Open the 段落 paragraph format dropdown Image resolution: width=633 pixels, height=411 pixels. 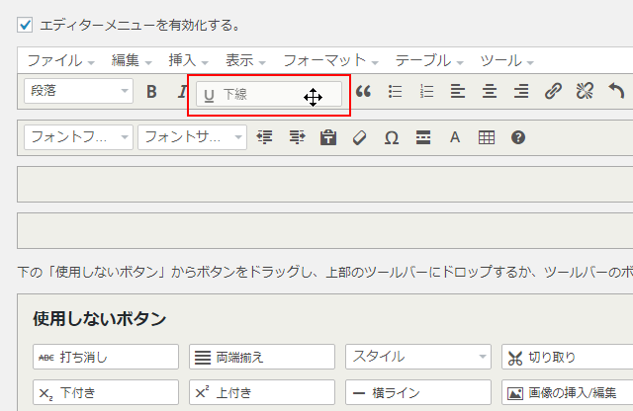pyautogui.click(x=78, y=92)
